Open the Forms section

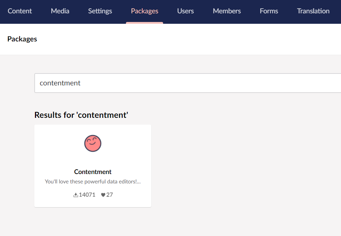[269, 11]
